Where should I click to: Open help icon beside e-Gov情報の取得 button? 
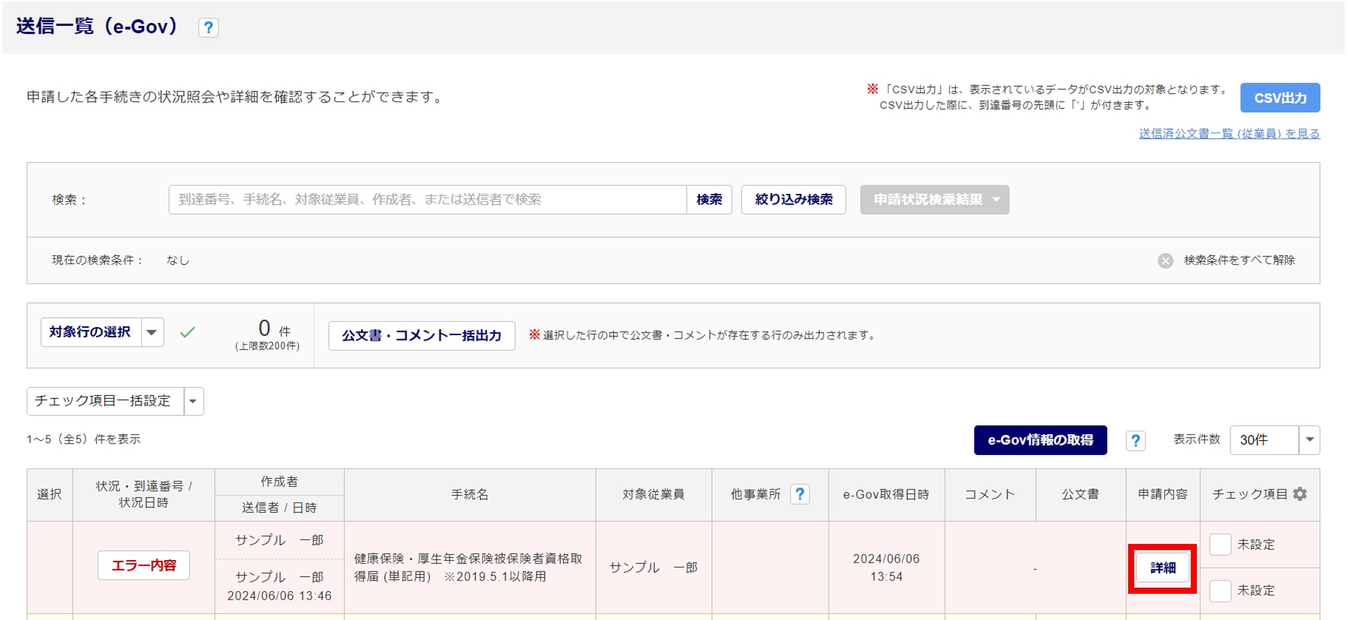tap(1136, 440)
